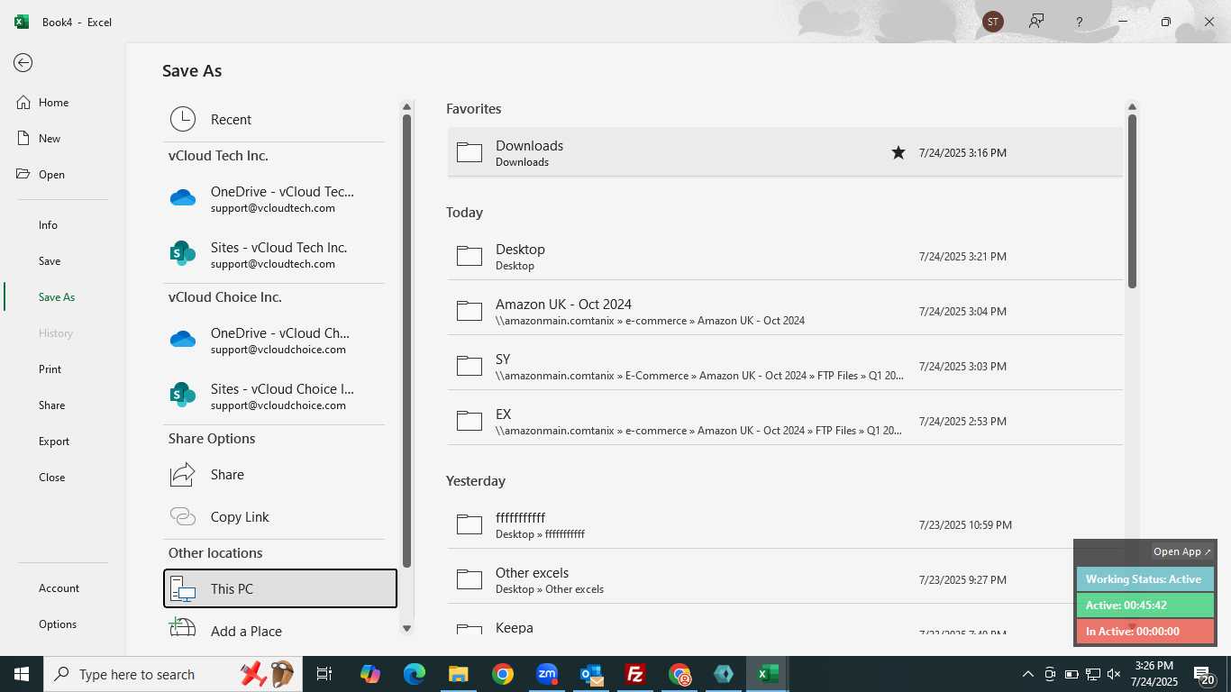Select New in the Backstage menu
The height and width of the screenshot is (692, 1231).
[x=50, y=139]
